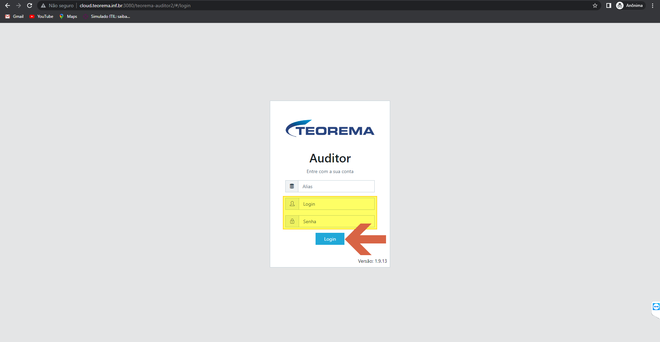Open the Chrome three-dot menu

[x=652, y=5]
